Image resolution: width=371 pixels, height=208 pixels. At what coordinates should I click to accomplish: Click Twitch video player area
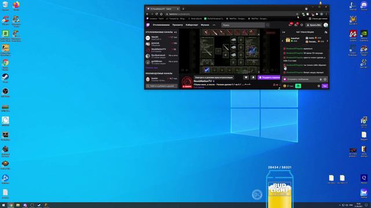coord(230,51)
